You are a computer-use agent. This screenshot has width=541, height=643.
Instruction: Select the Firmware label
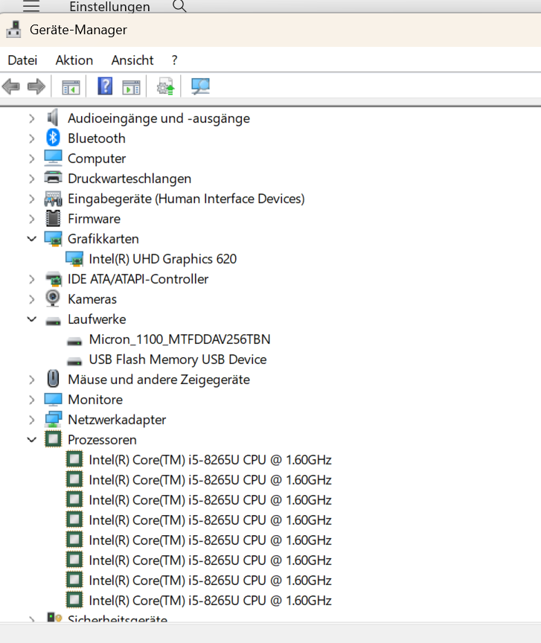coord(94,219)
